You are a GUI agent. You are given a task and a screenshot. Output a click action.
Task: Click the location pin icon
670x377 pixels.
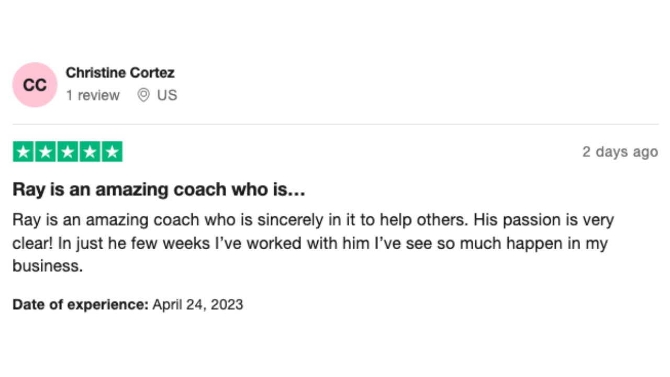point(143,95)
